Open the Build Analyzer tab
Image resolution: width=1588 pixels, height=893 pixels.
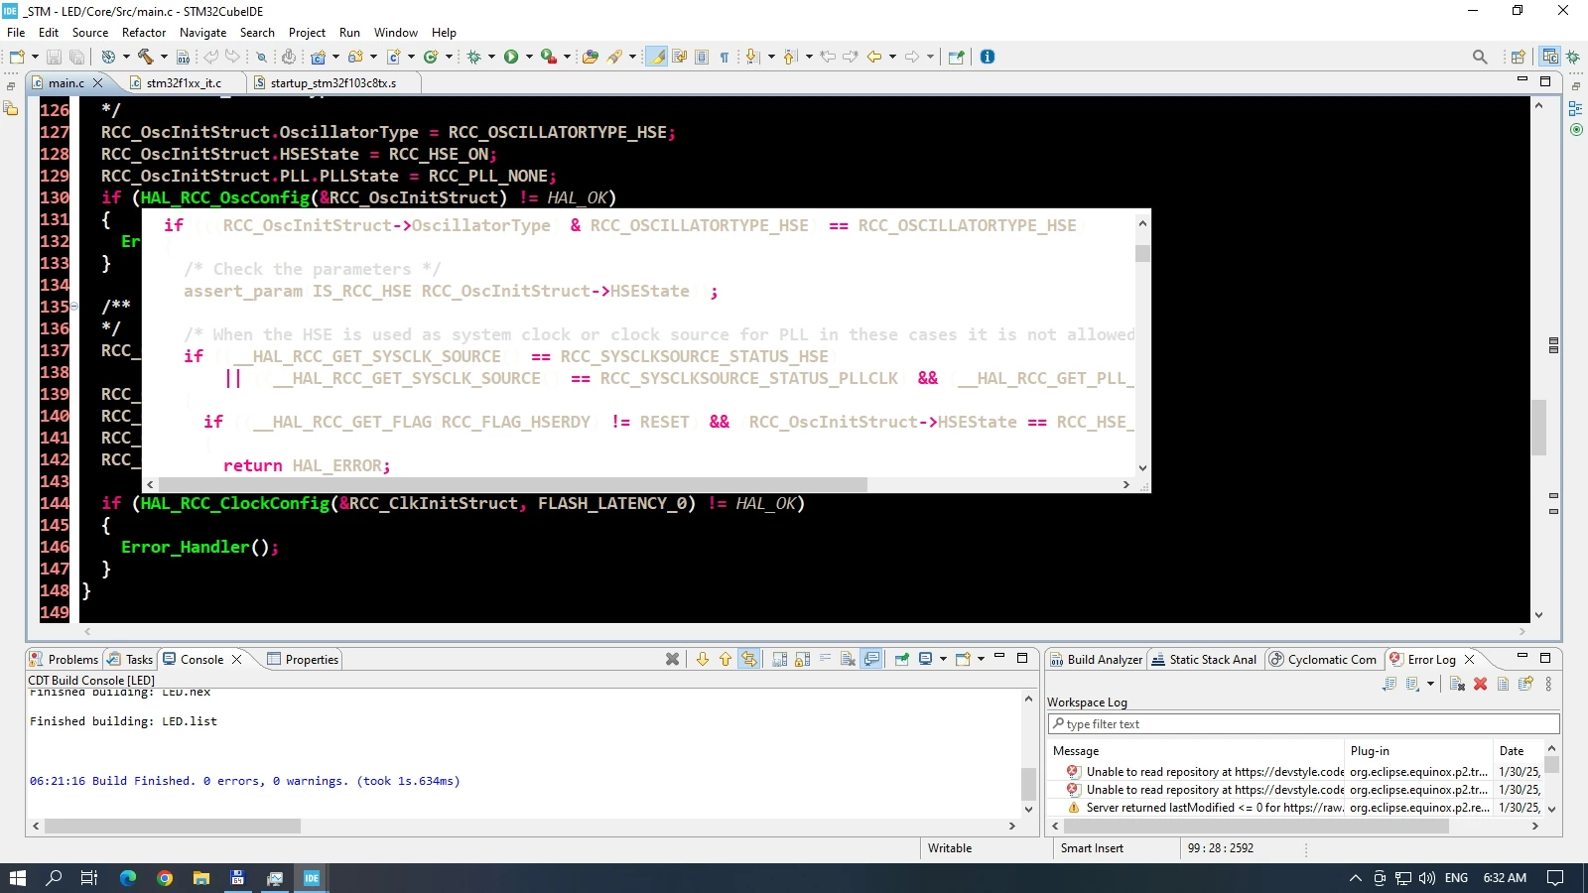pyautogui.click(x=1096, y=660)
